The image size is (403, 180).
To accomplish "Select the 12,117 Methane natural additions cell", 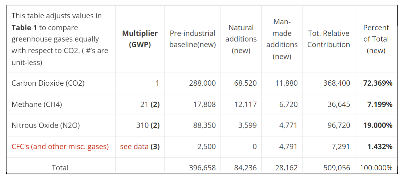I will 245,104.
